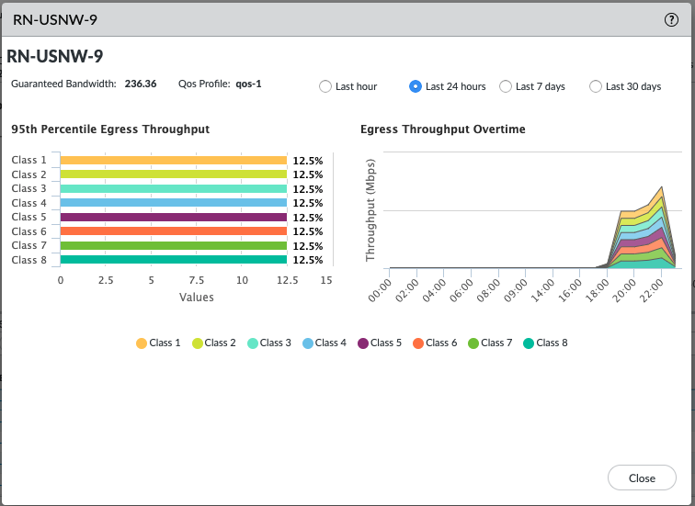Switch to Last 30 days range
The image size is (695, 506).
pyautogui.click(x=596, y=86)
